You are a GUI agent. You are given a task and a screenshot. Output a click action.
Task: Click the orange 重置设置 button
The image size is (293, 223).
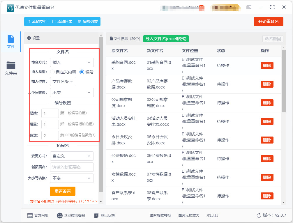(63, 191)
